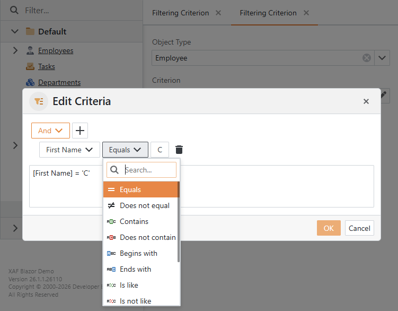This screenshot has width=398, height=311.
Task: Pick the Begins with operator
Action: click(x=140, y=253)
